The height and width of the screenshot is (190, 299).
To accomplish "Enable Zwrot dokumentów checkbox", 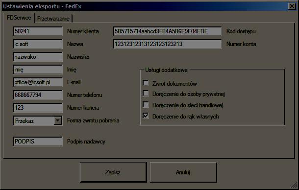I will coord(146,83).
